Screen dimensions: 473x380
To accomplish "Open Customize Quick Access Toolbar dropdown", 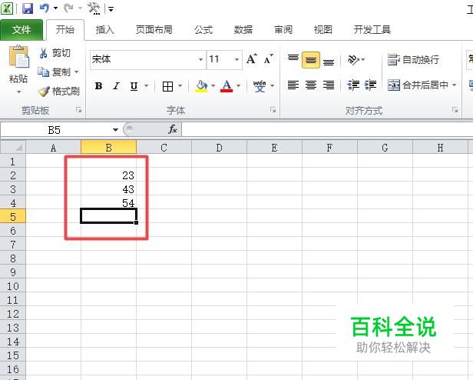I will 111,9.
